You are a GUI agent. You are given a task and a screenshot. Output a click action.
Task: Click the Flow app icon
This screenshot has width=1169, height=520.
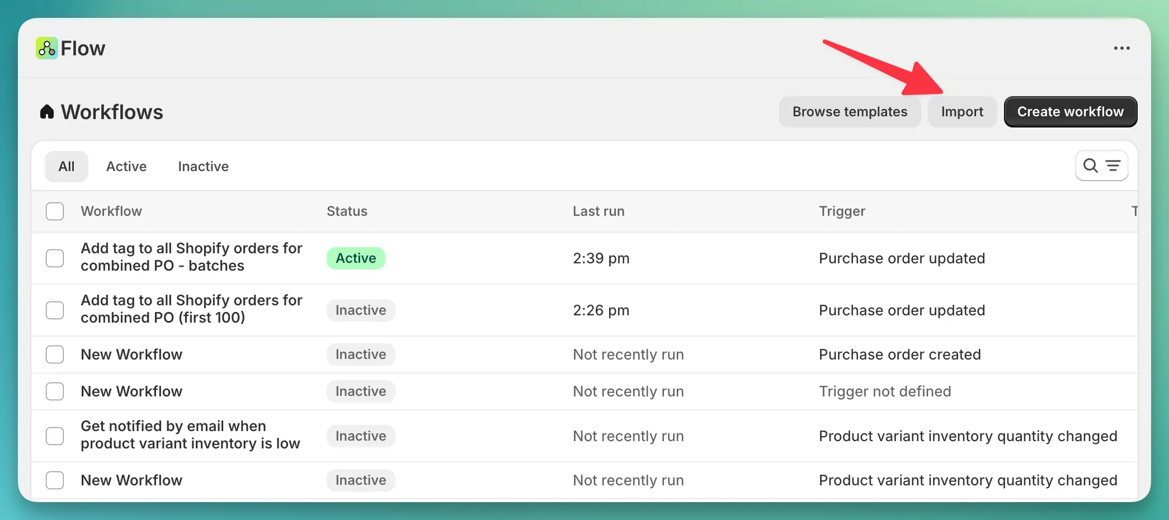[46, 48]
